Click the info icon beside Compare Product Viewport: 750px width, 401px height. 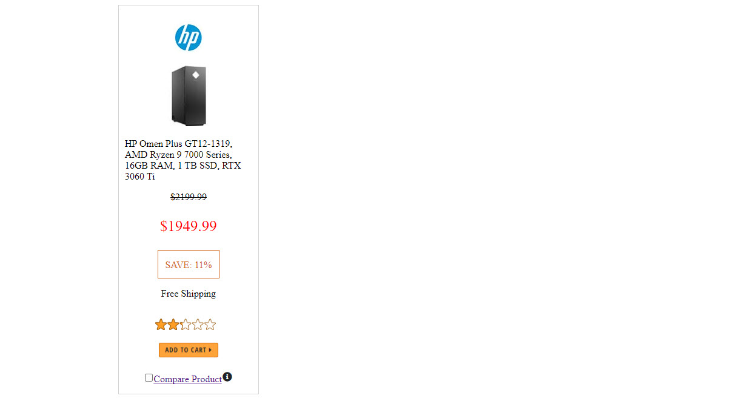point(227,377)
